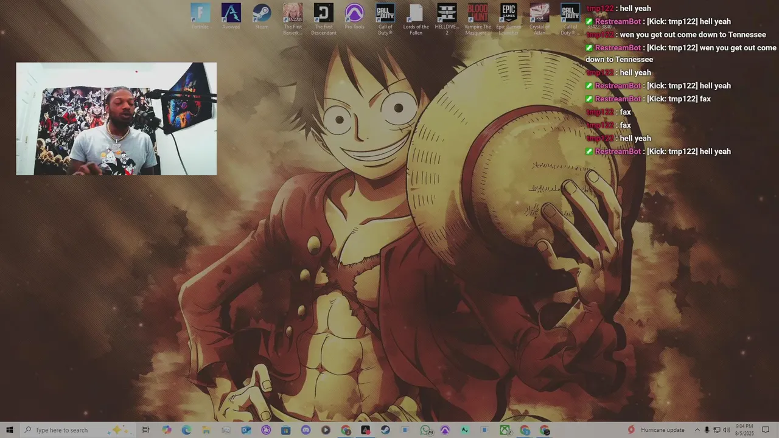
Task: Select the Crystal of Atlan desktop icon
Action: [539, 19]
